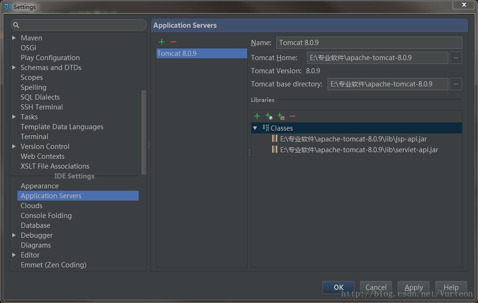Open Database settings page

[x=35, y=225]
